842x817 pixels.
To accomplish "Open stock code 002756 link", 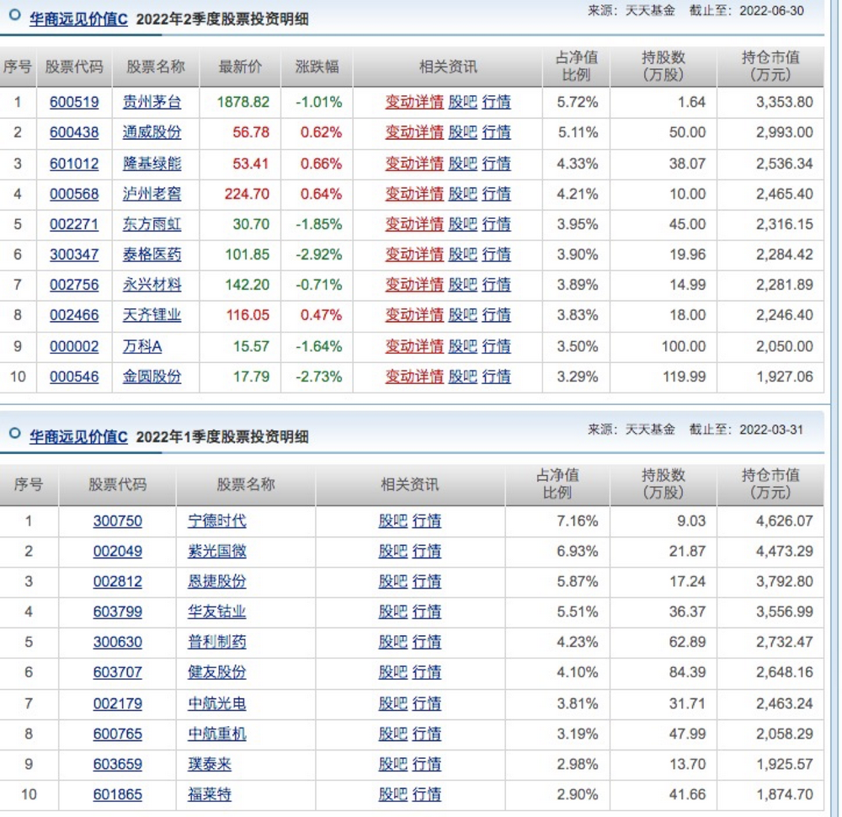I will pyautogui.click(x=74, y=285).
